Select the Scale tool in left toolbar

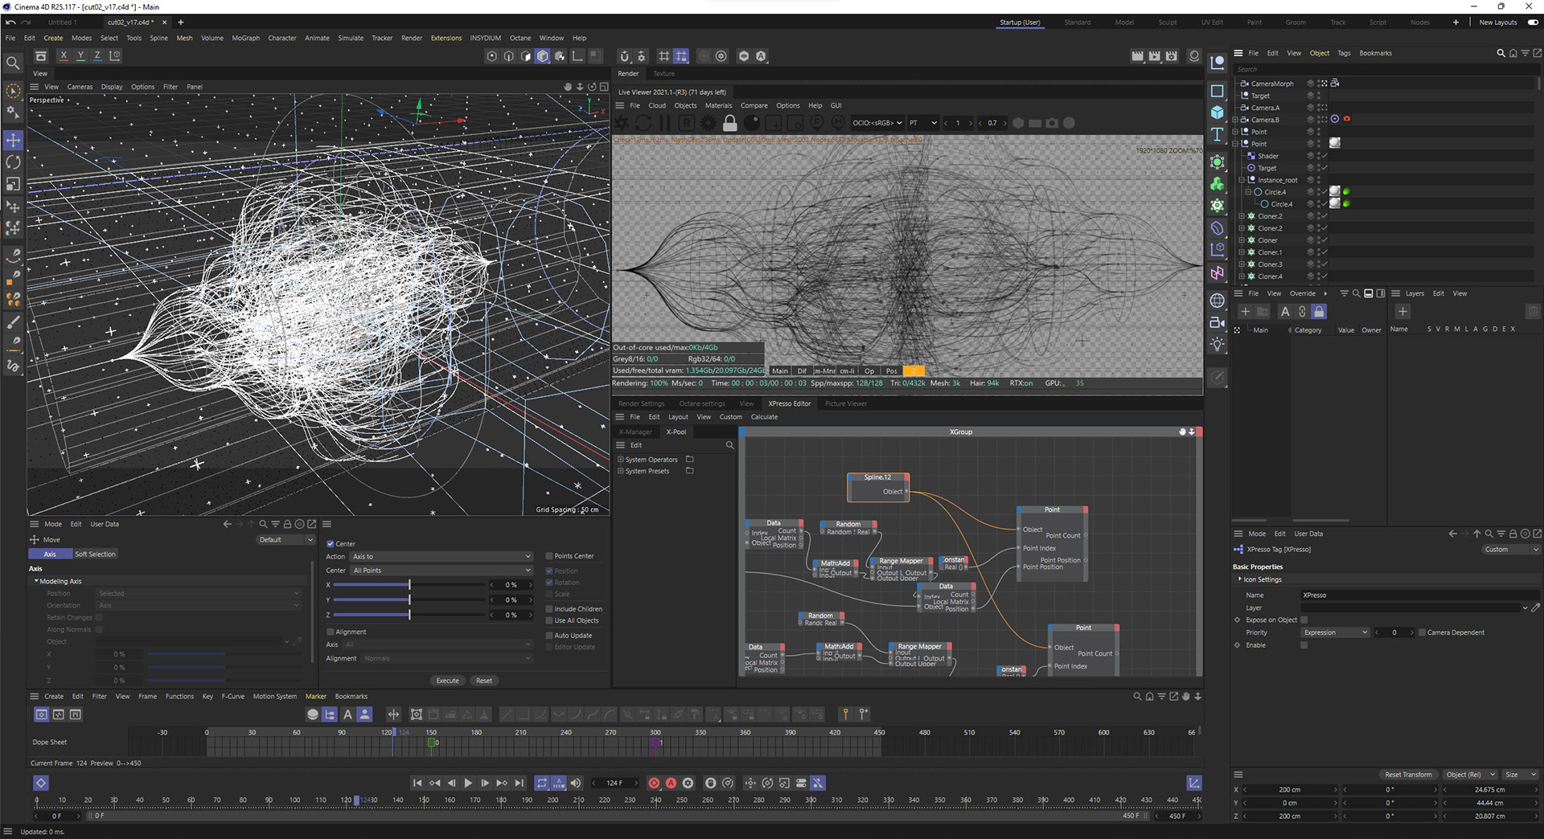(13, 184)
